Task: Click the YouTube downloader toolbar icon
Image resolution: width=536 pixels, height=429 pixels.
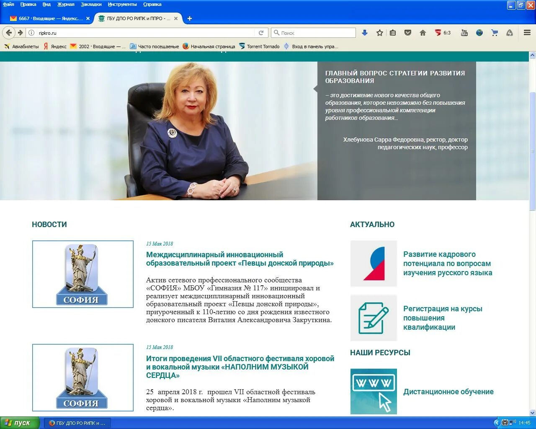Action: [464, 32]
